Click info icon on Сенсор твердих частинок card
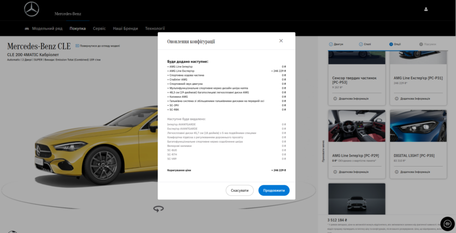Screen dimensions: 456x233 point(335,99)
